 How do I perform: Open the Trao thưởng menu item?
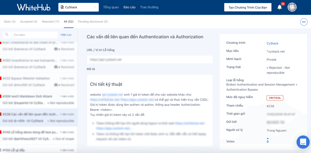[x=149, y=7]
